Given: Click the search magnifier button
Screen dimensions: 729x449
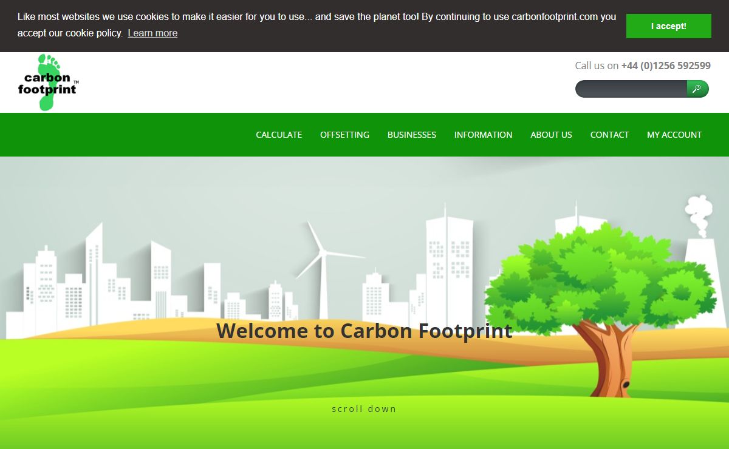Looking at the screenshot, I should point(697,89).
